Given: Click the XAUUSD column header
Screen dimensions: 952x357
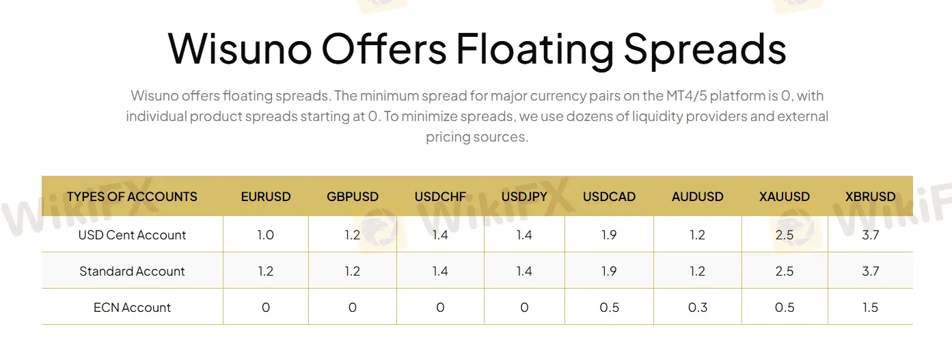Looking at the screenshot, I should [x=785, y=197].
